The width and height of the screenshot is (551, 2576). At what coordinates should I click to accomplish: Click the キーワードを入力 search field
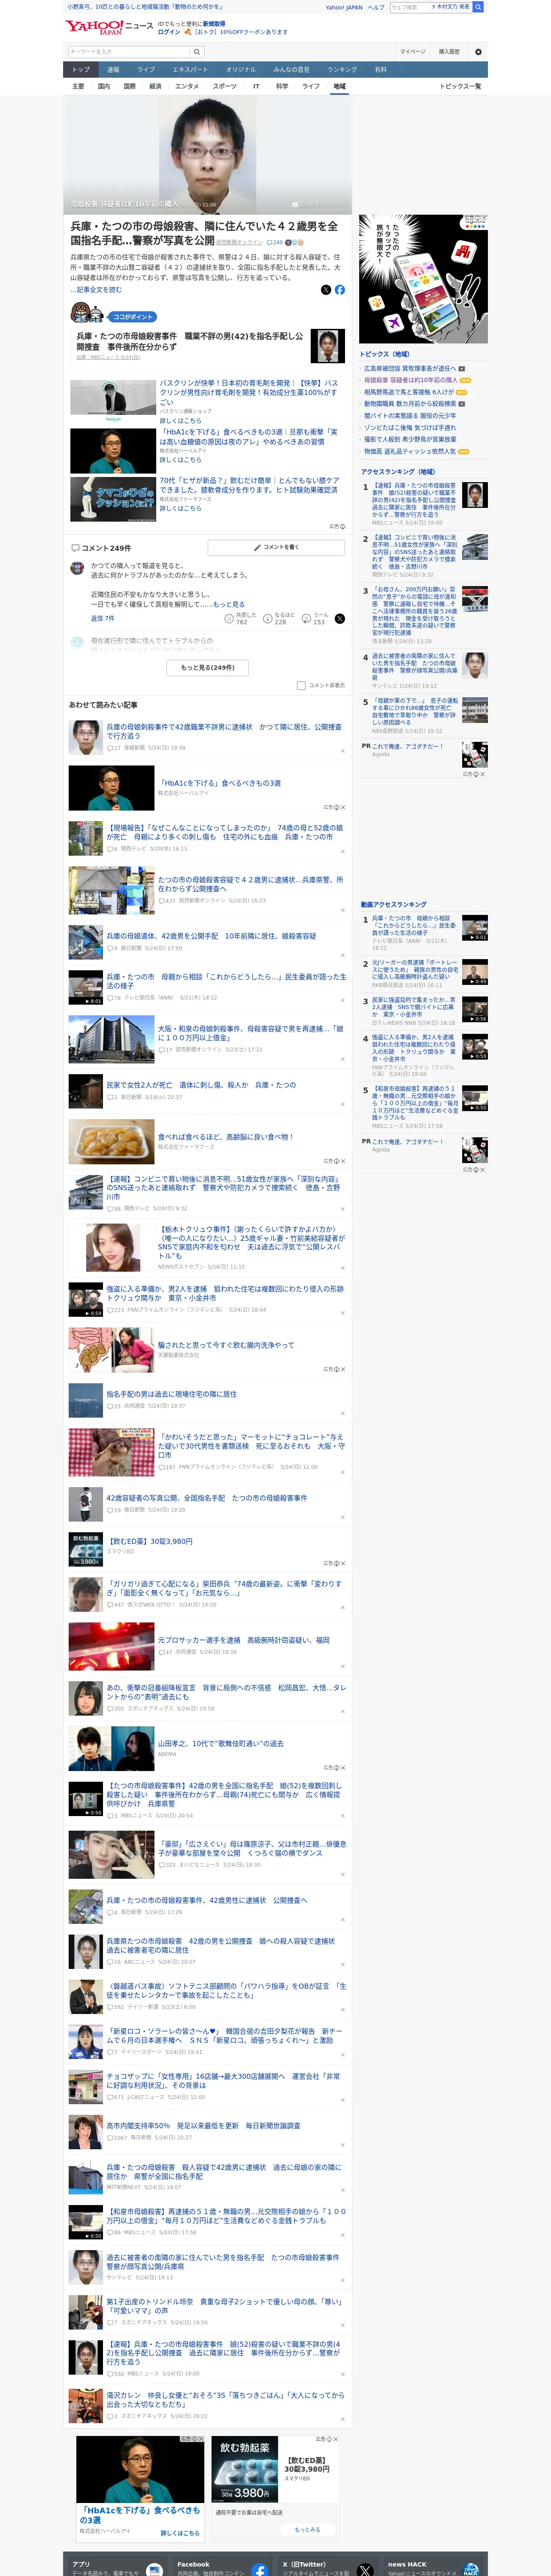[129, 52]
